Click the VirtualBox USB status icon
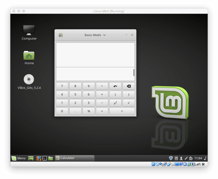Image resolution: width=218 pixels, height=179 pixels. (x=169, y=164)
